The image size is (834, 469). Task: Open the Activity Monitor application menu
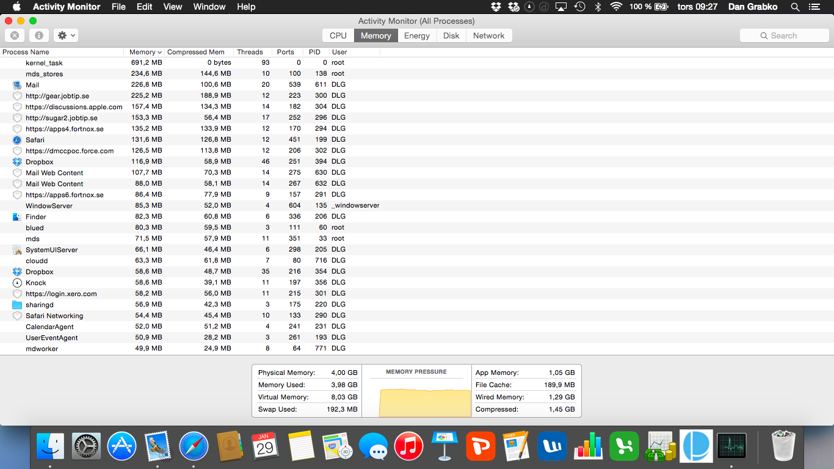pyautogui.click(x=67, y=7)
